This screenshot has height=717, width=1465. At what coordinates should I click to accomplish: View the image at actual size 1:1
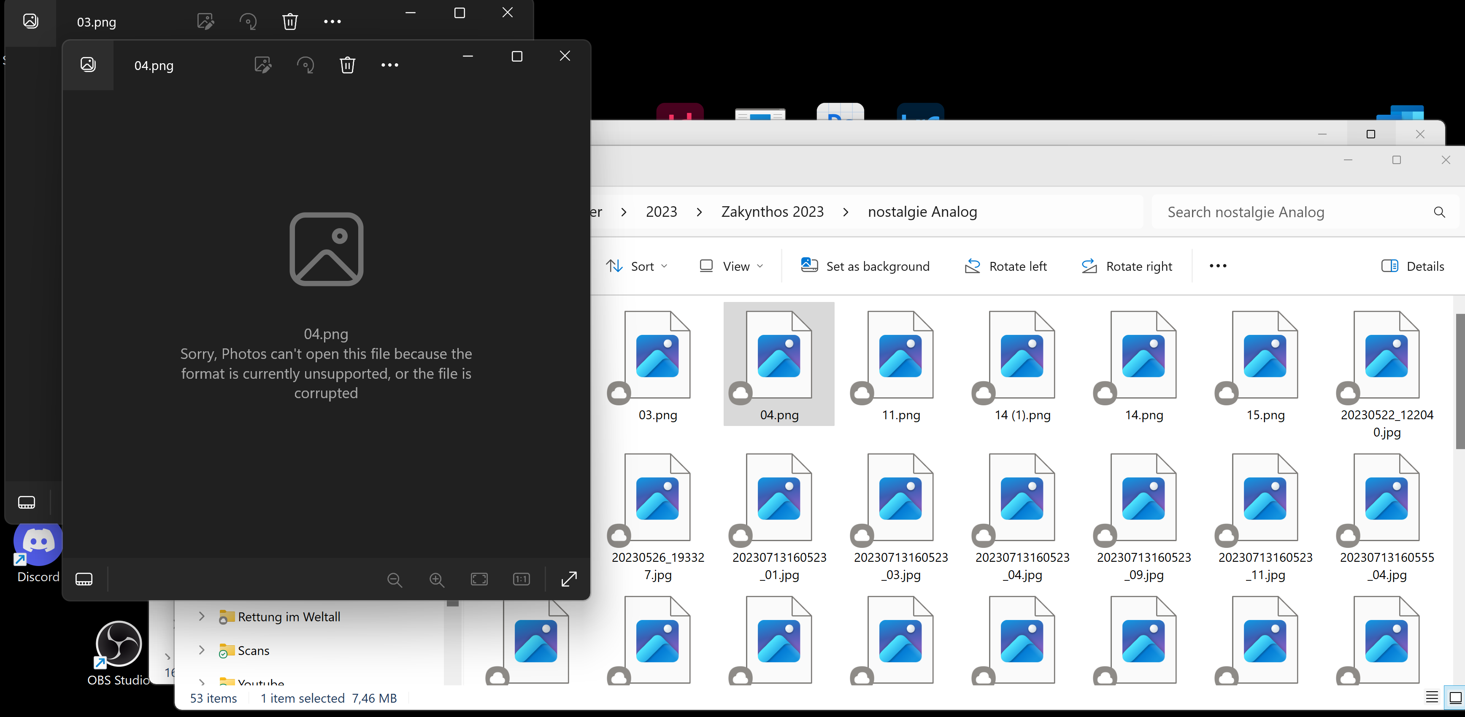(520, 580)
